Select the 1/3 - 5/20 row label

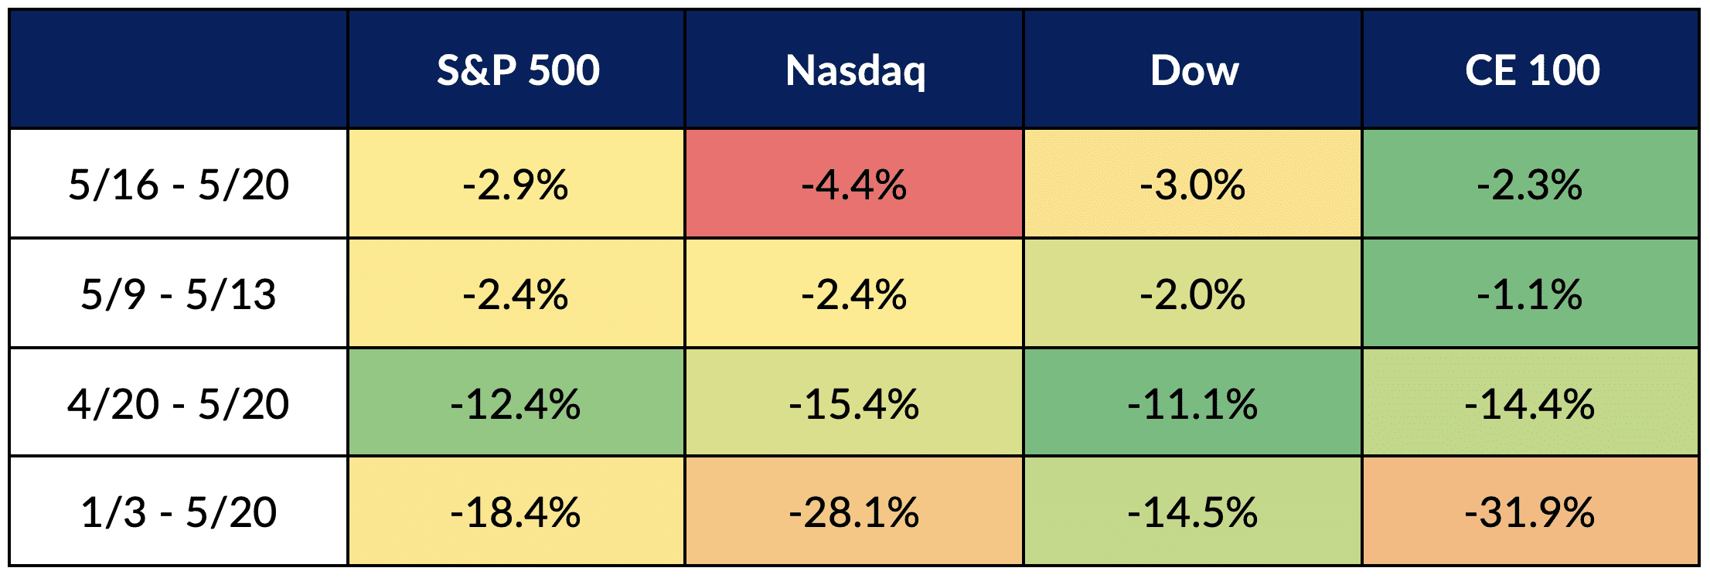pos(179,512)
